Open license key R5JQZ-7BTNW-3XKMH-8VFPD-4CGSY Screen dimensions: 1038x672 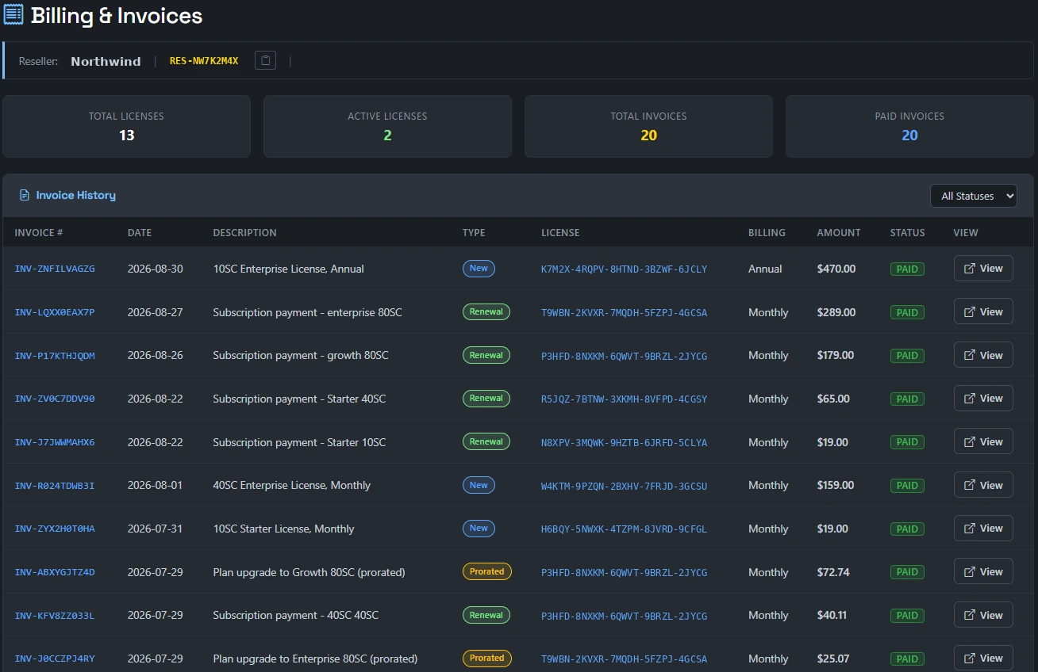[624, 399]
